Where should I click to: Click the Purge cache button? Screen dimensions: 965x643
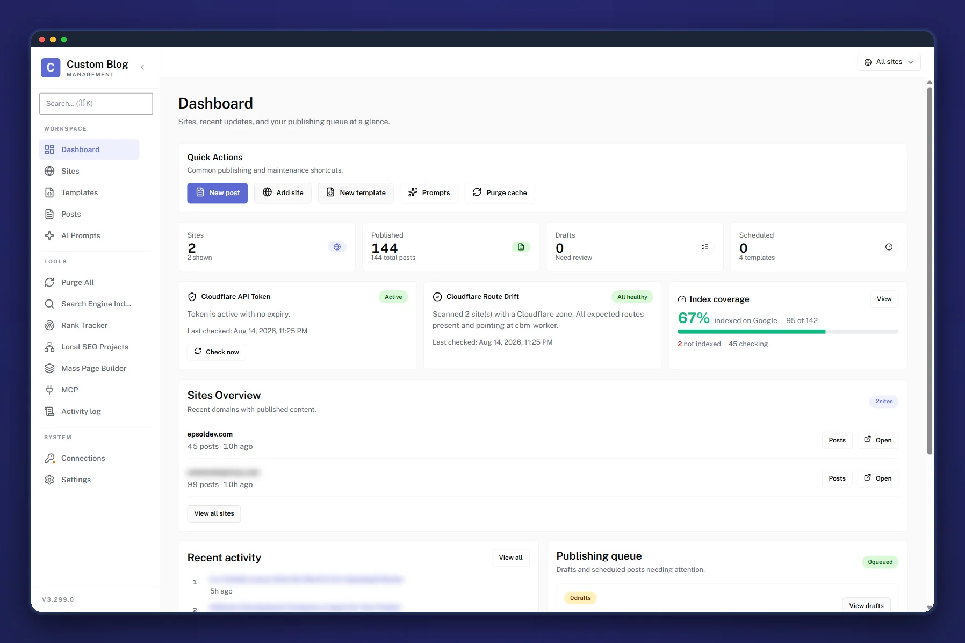click(x=500, y=193)
